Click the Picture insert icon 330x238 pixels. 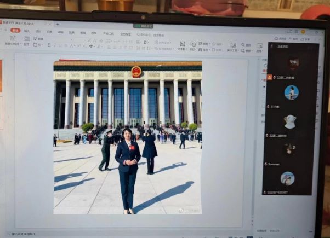point(201,44)
